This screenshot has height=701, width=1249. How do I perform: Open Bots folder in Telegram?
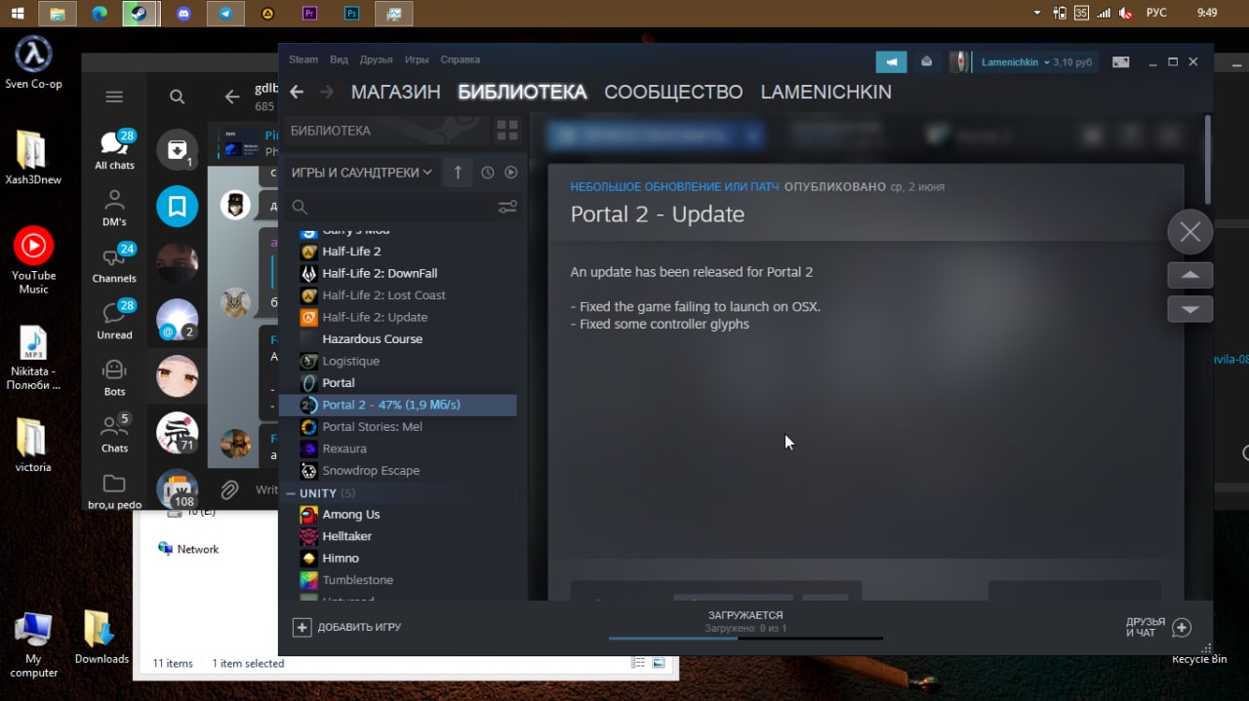click(x=114, y=376)
